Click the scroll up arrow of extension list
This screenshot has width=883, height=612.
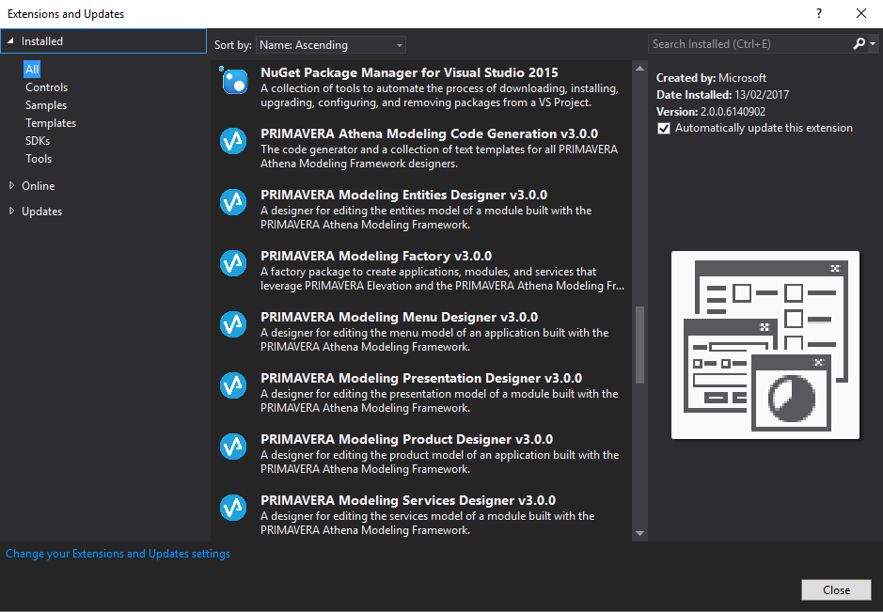[x=639, y=68]
